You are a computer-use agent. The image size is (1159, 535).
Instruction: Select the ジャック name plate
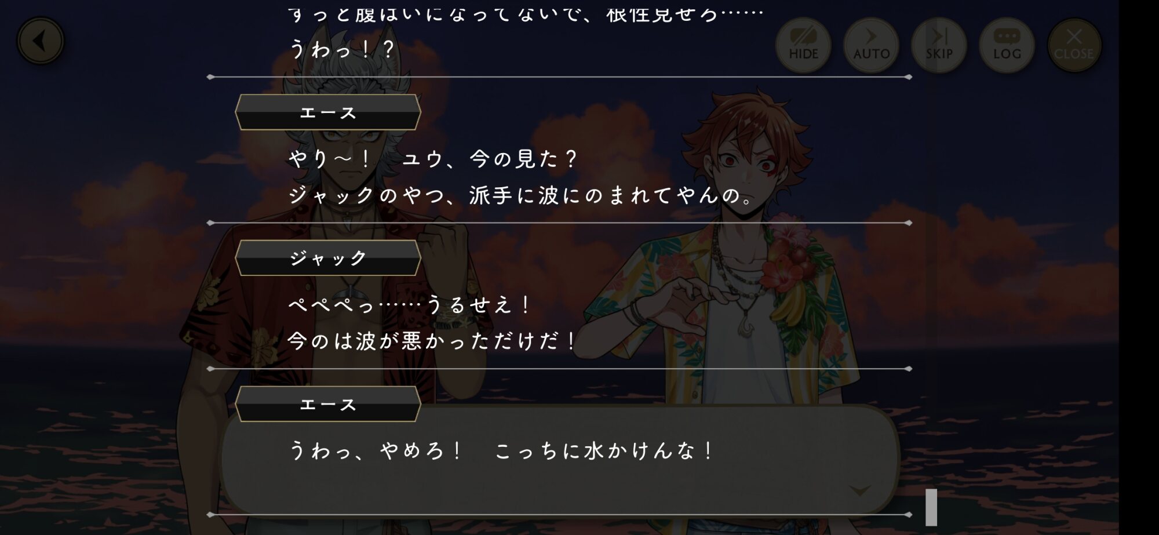tap(328, 258)
